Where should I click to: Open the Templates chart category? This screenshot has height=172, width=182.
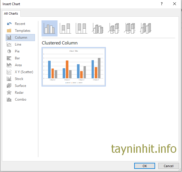click(x=22, y=31)
